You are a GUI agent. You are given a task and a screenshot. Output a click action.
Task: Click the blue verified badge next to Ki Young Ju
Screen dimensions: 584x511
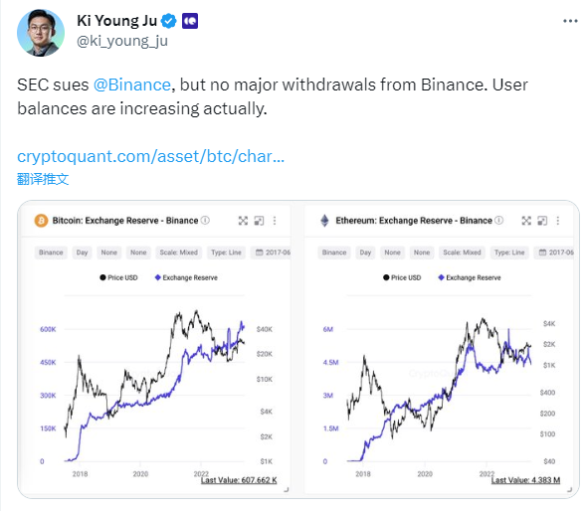click(169, 21)
